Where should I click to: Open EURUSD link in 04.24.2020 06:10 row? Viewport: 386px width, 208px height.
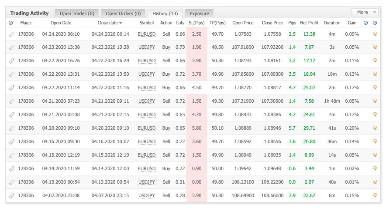(146, 34)
